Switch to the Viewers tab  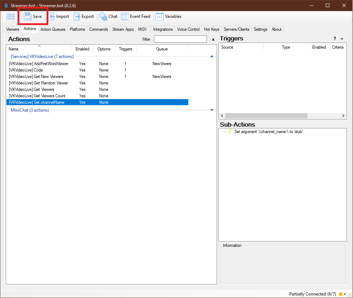13,29
